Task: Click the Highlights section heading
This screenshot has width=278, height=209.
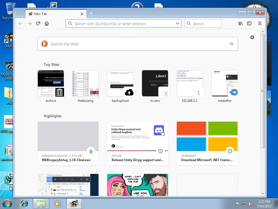Action: [x=52, y=116]
